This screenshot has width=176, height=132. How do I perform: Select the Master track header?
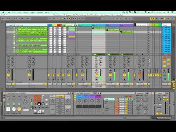point(166,25)
